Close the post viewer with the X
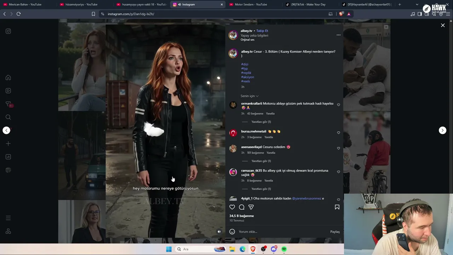The width and height of the screenshot is (453, 255). [x=443, y=25]
